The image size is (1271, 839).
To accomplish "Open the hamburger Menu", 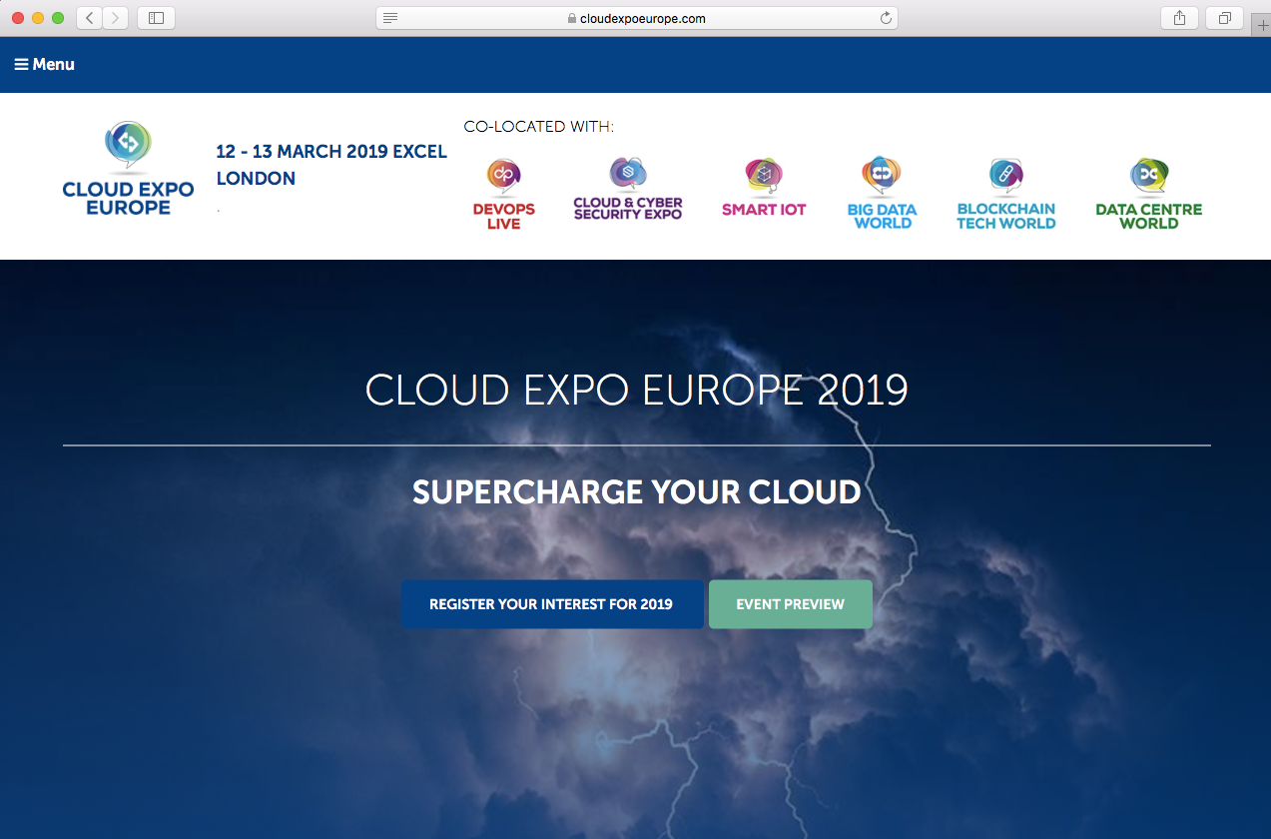I will coord(44,64).
